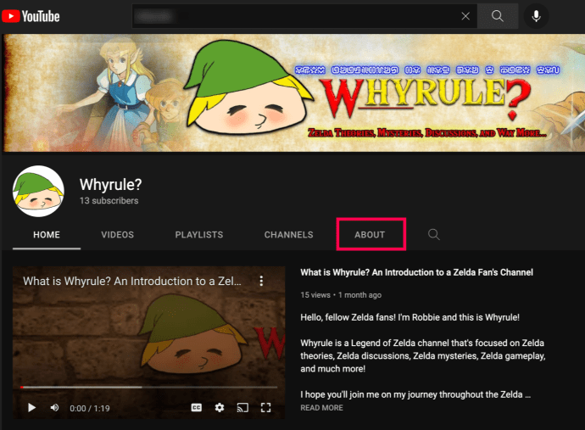The image size is (585, 430).
Task: Open the featured video title link
Action: (417, 272)
